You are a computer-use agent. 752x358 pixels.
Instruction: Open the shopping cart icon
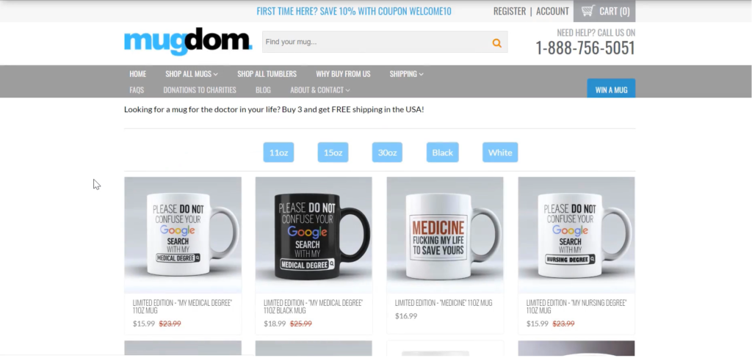pos(588,10)
